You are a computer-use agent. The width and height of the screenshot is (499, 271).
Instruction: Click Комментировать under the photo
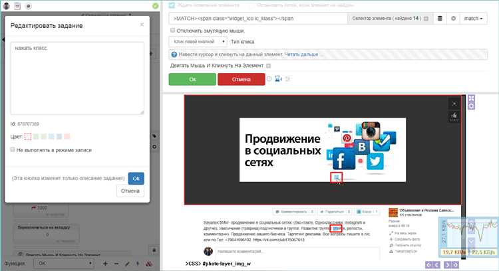[x=293, y=211]
